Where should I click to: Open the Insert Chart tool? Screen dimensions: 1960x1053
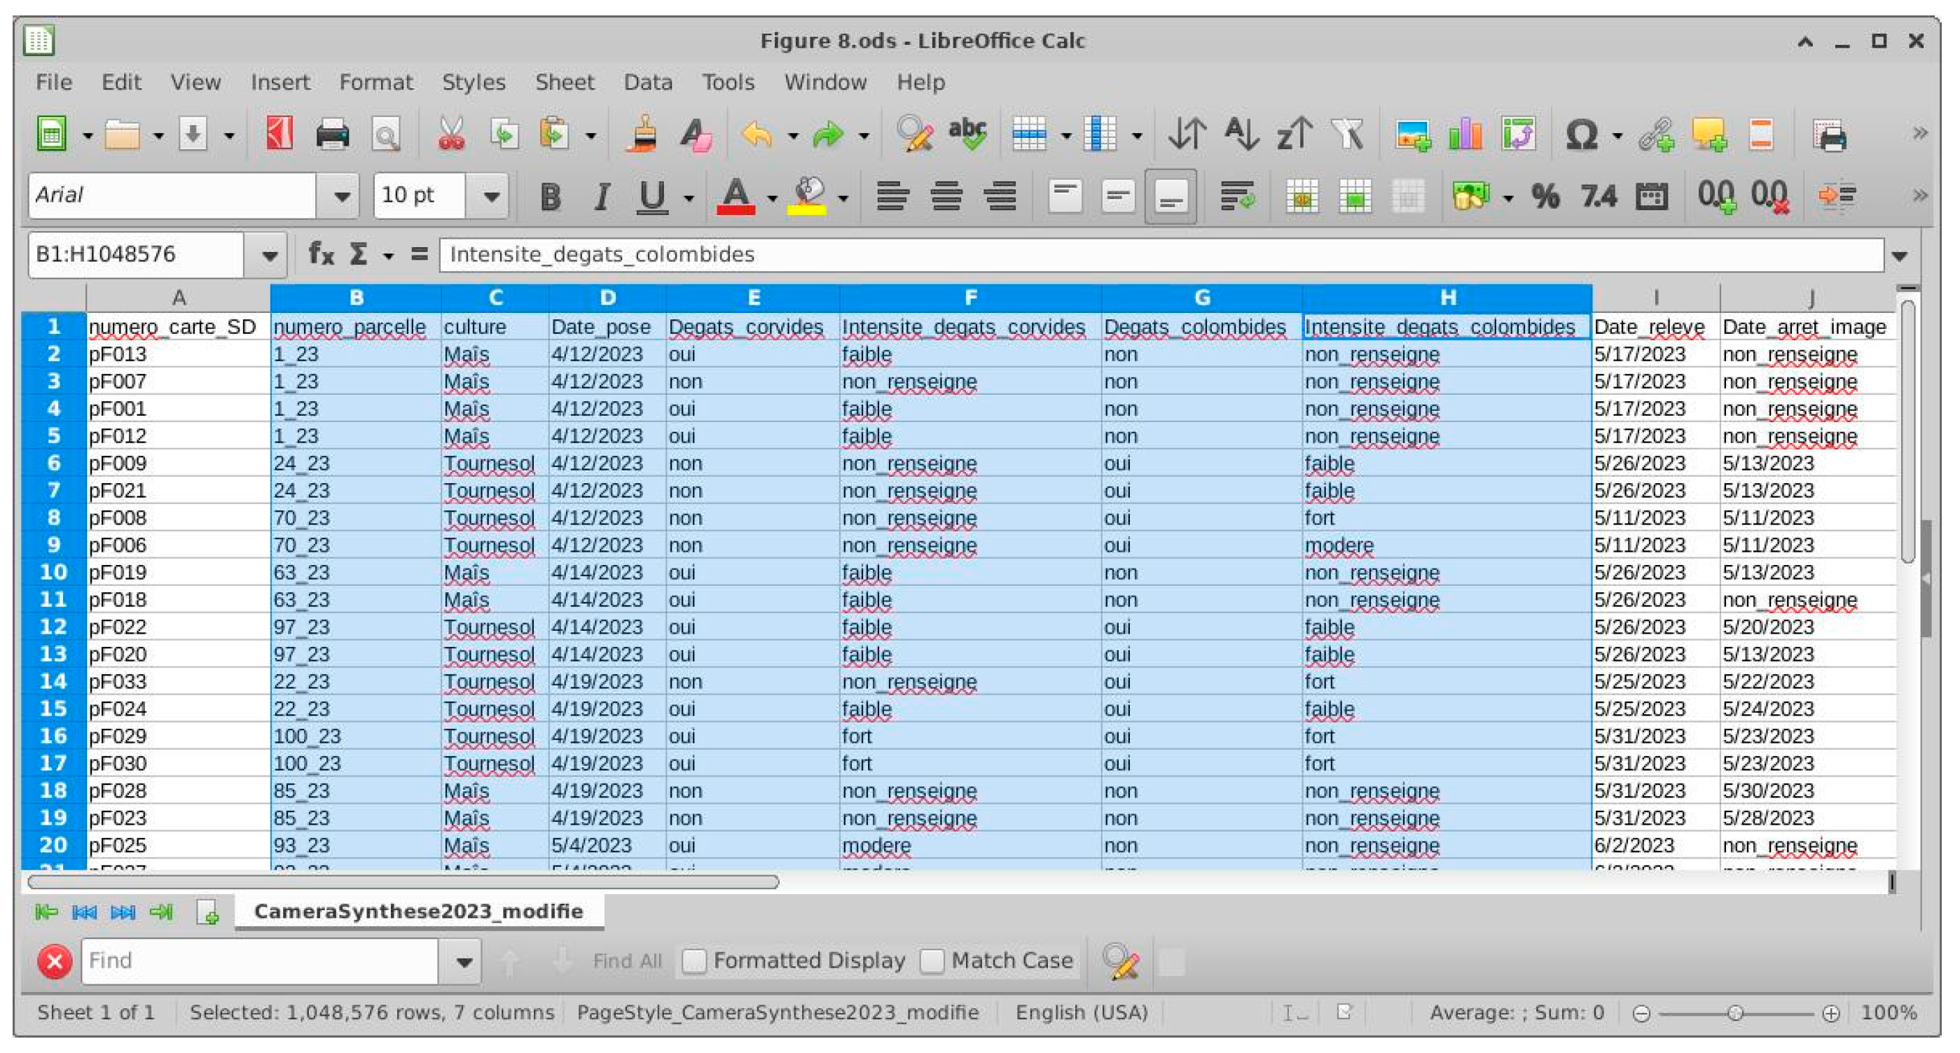click(1465, 135)
